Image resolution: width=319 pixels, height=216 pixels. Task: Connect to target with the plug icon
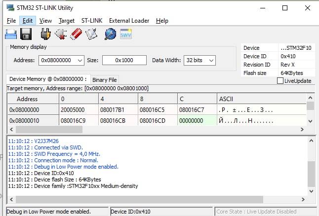click(x=45, y=34)
